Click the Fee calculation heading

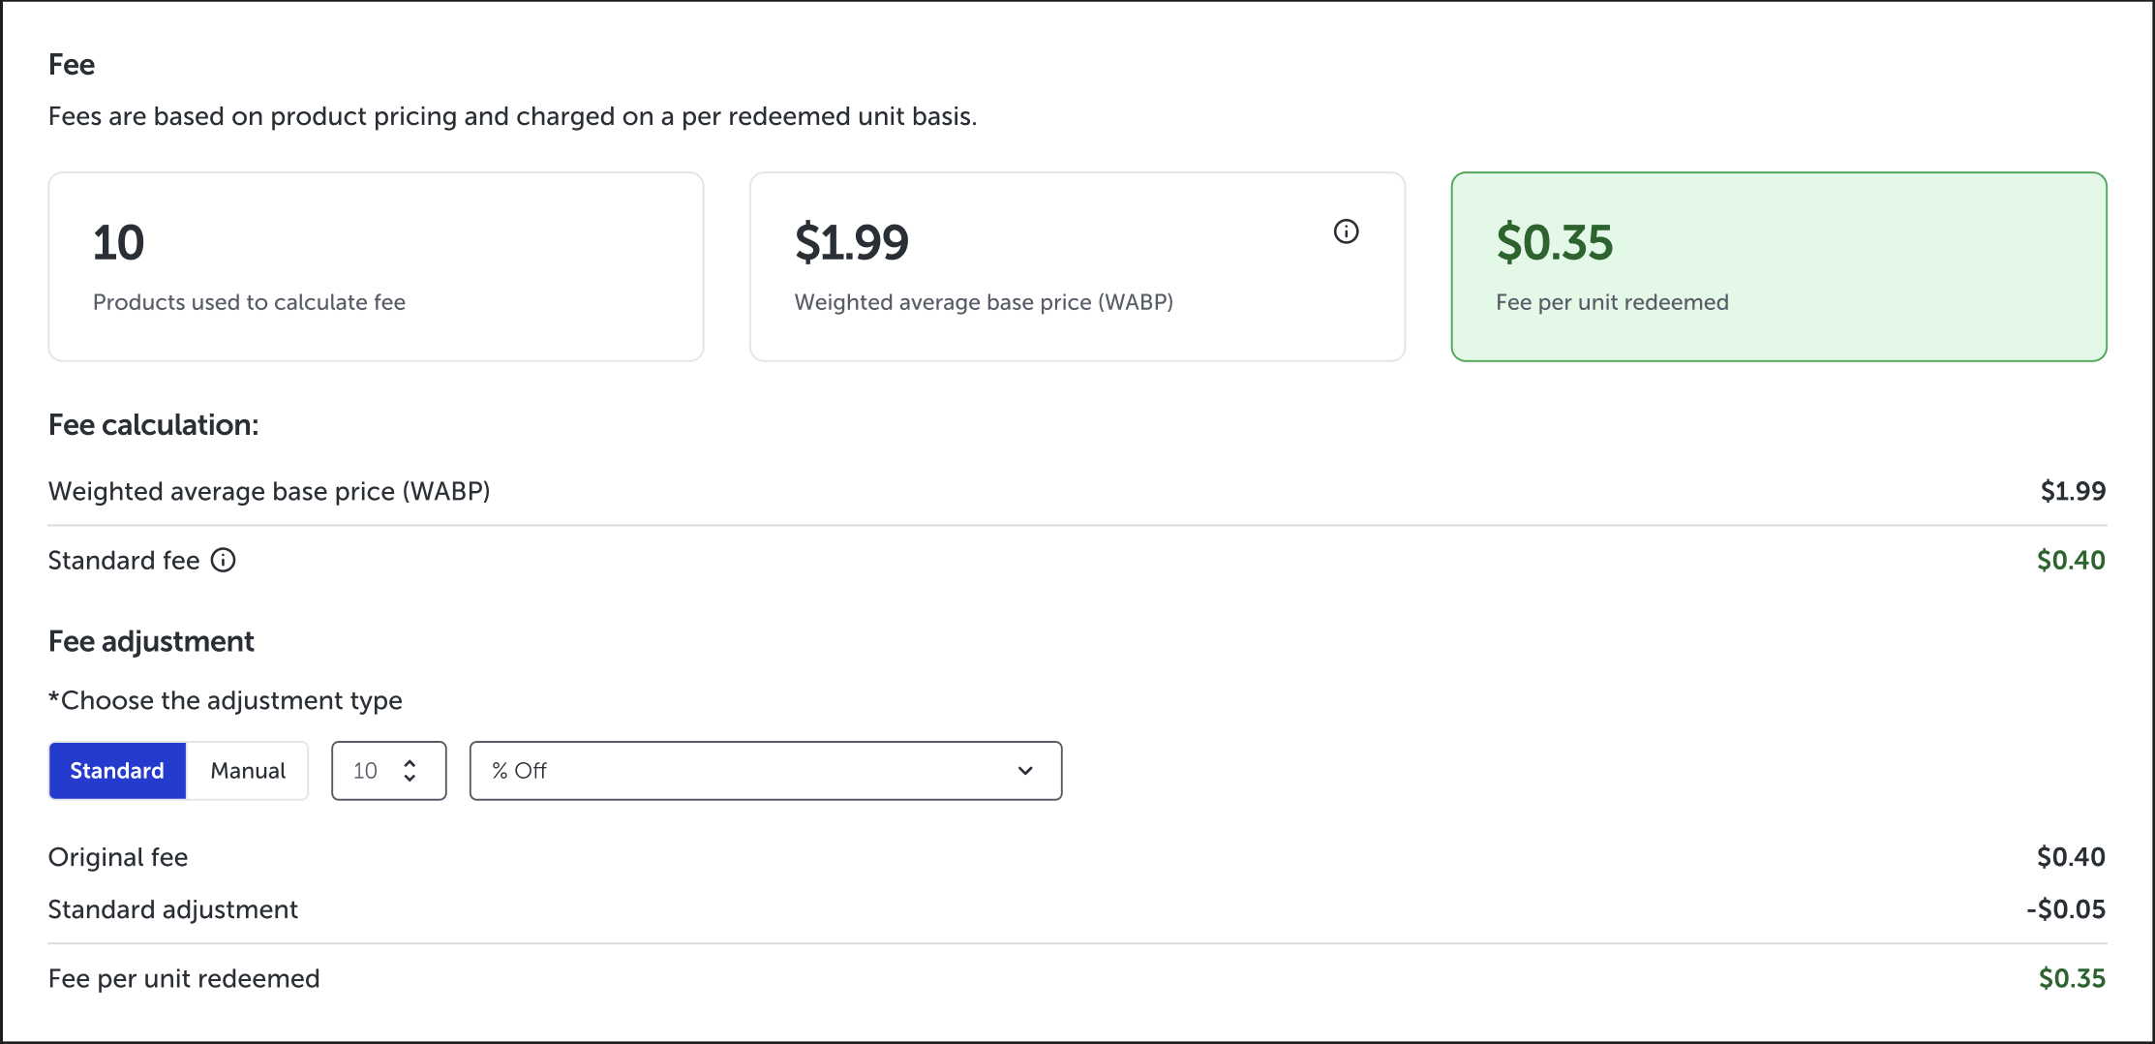pyautogui.click(x=154, y=425)
